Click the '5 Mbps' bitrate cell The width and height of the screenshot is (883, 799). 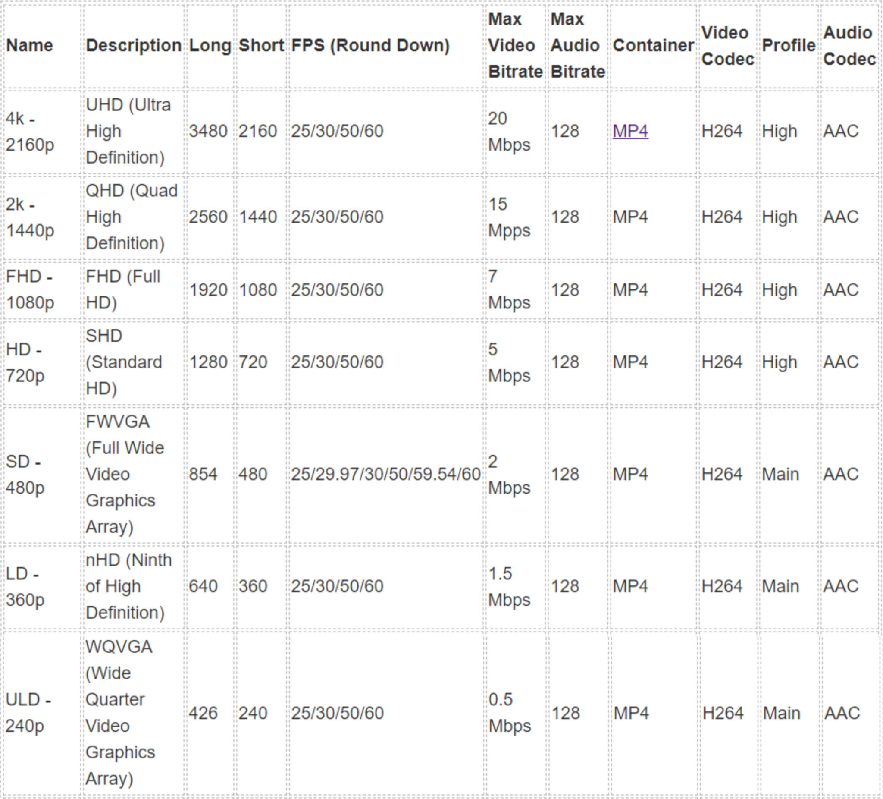[509, 362]
